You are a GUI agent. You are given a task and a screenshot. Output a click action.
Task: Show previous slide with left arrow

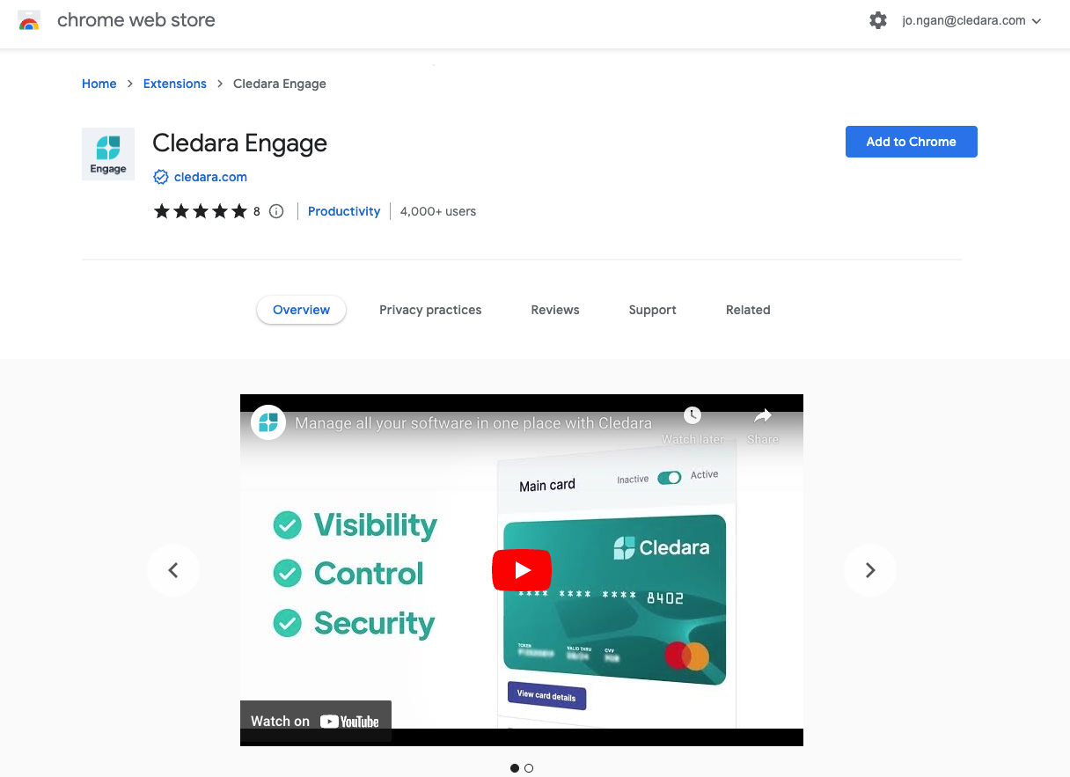pyautogui.click(x=173, y=570)
